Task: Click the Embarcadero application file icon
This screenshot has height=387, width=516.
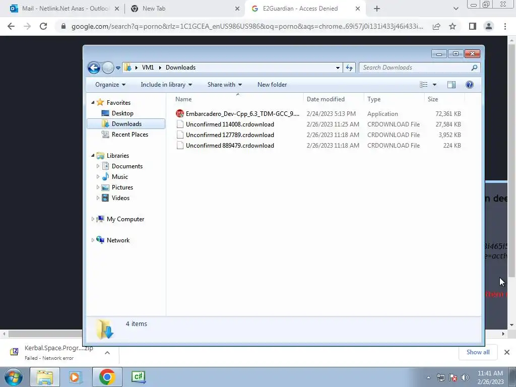Action: [x=180, y=114]
